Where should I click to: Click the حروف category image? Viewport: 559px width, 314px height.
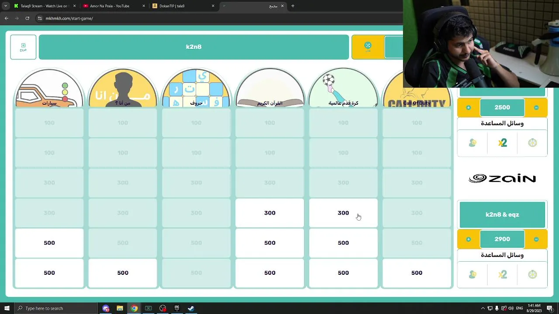click(196, 88)
